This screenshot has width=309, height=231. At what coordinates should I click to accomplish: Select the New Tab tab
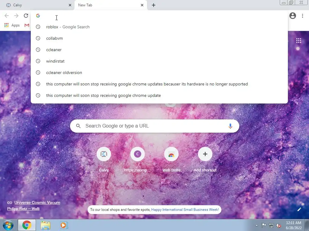click(x=110, y=5)
